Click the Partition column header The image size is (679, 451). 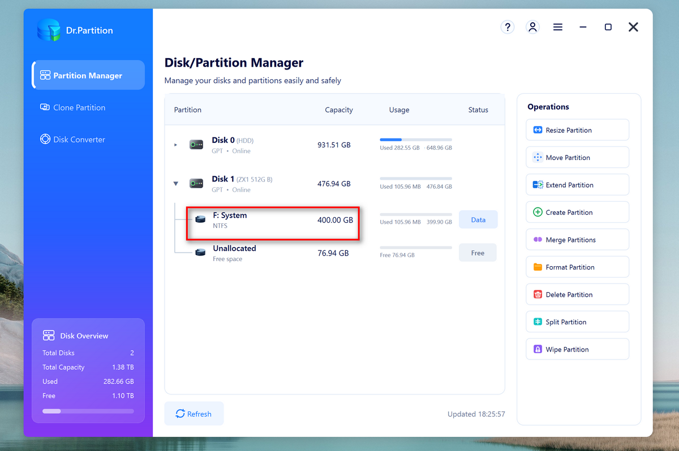(x=188, y=110)
